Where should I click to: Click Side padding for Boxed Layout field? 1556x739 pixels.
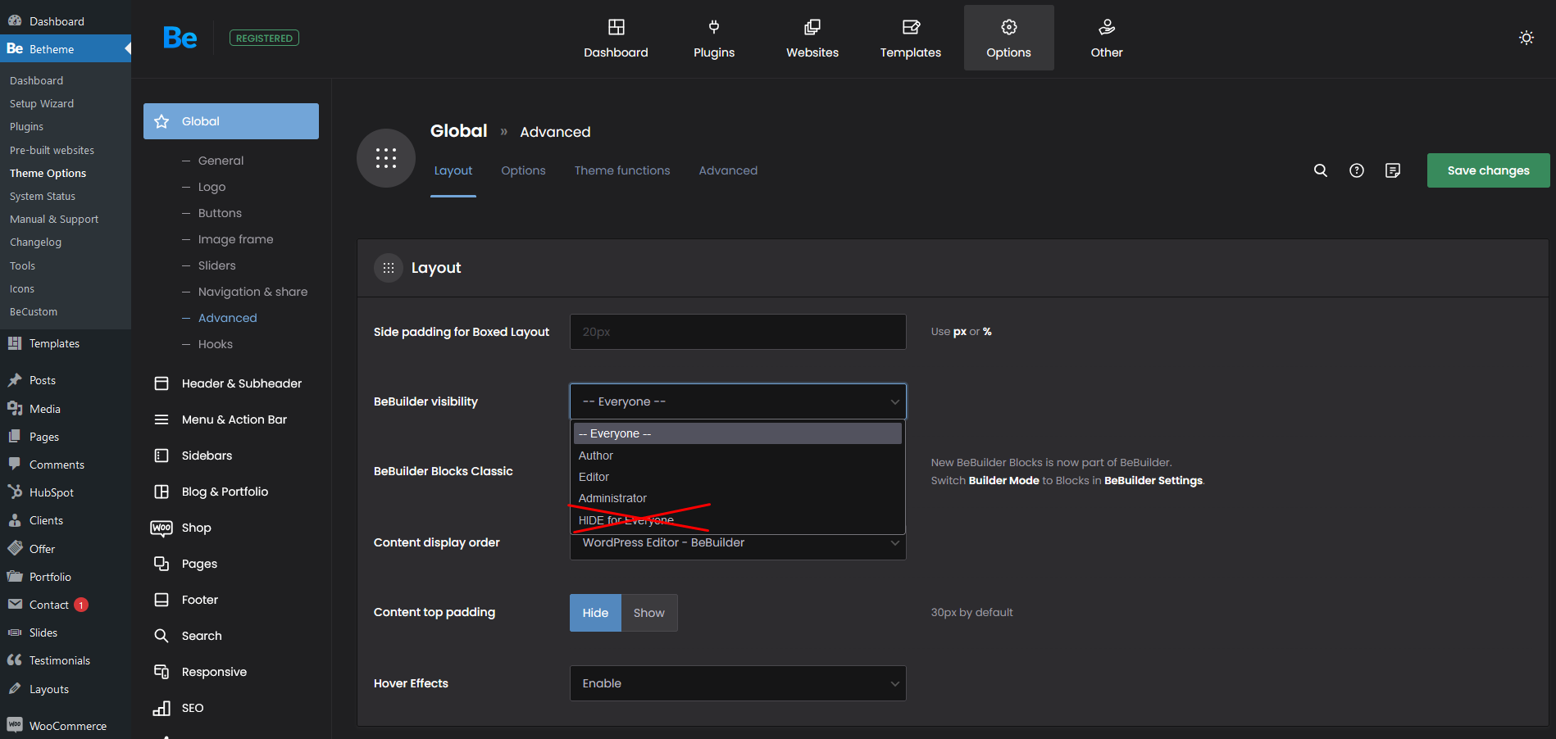(x=738, y=332)
